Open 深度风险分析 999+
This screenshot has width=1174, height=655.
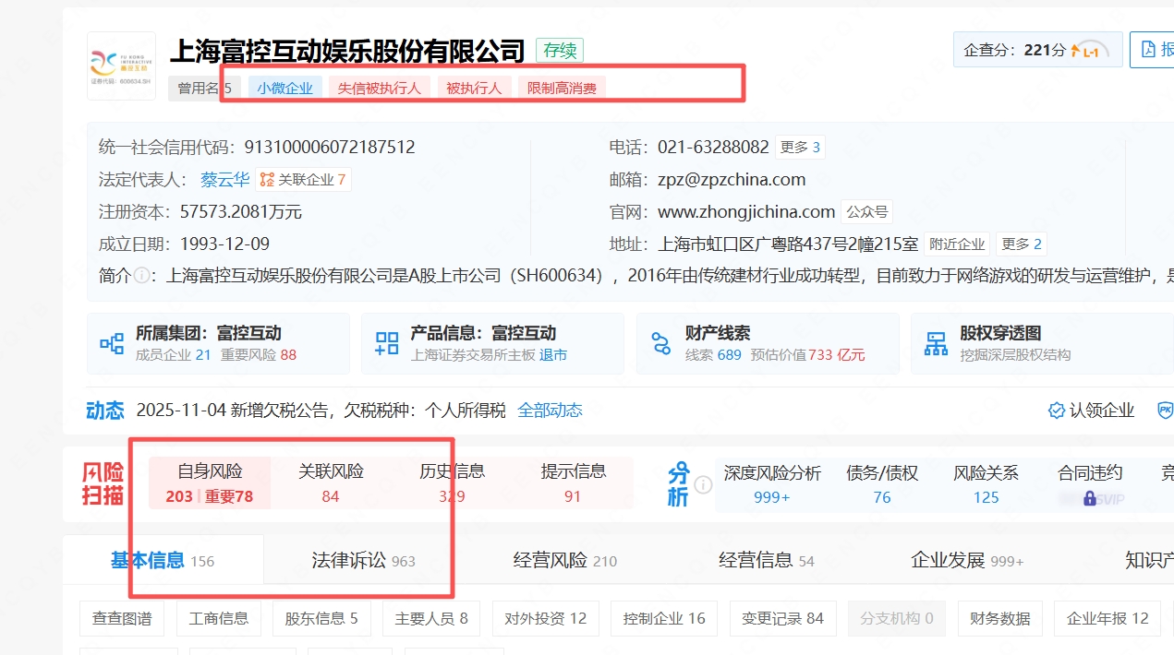coord(772,484)
